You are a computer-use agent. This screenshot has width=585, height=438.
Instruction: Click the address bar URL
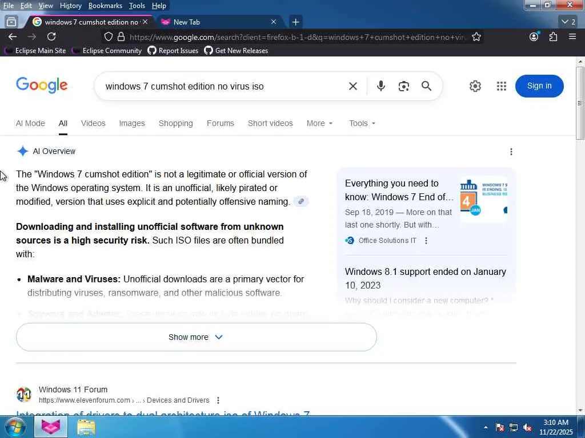click(x=298, y=37)
